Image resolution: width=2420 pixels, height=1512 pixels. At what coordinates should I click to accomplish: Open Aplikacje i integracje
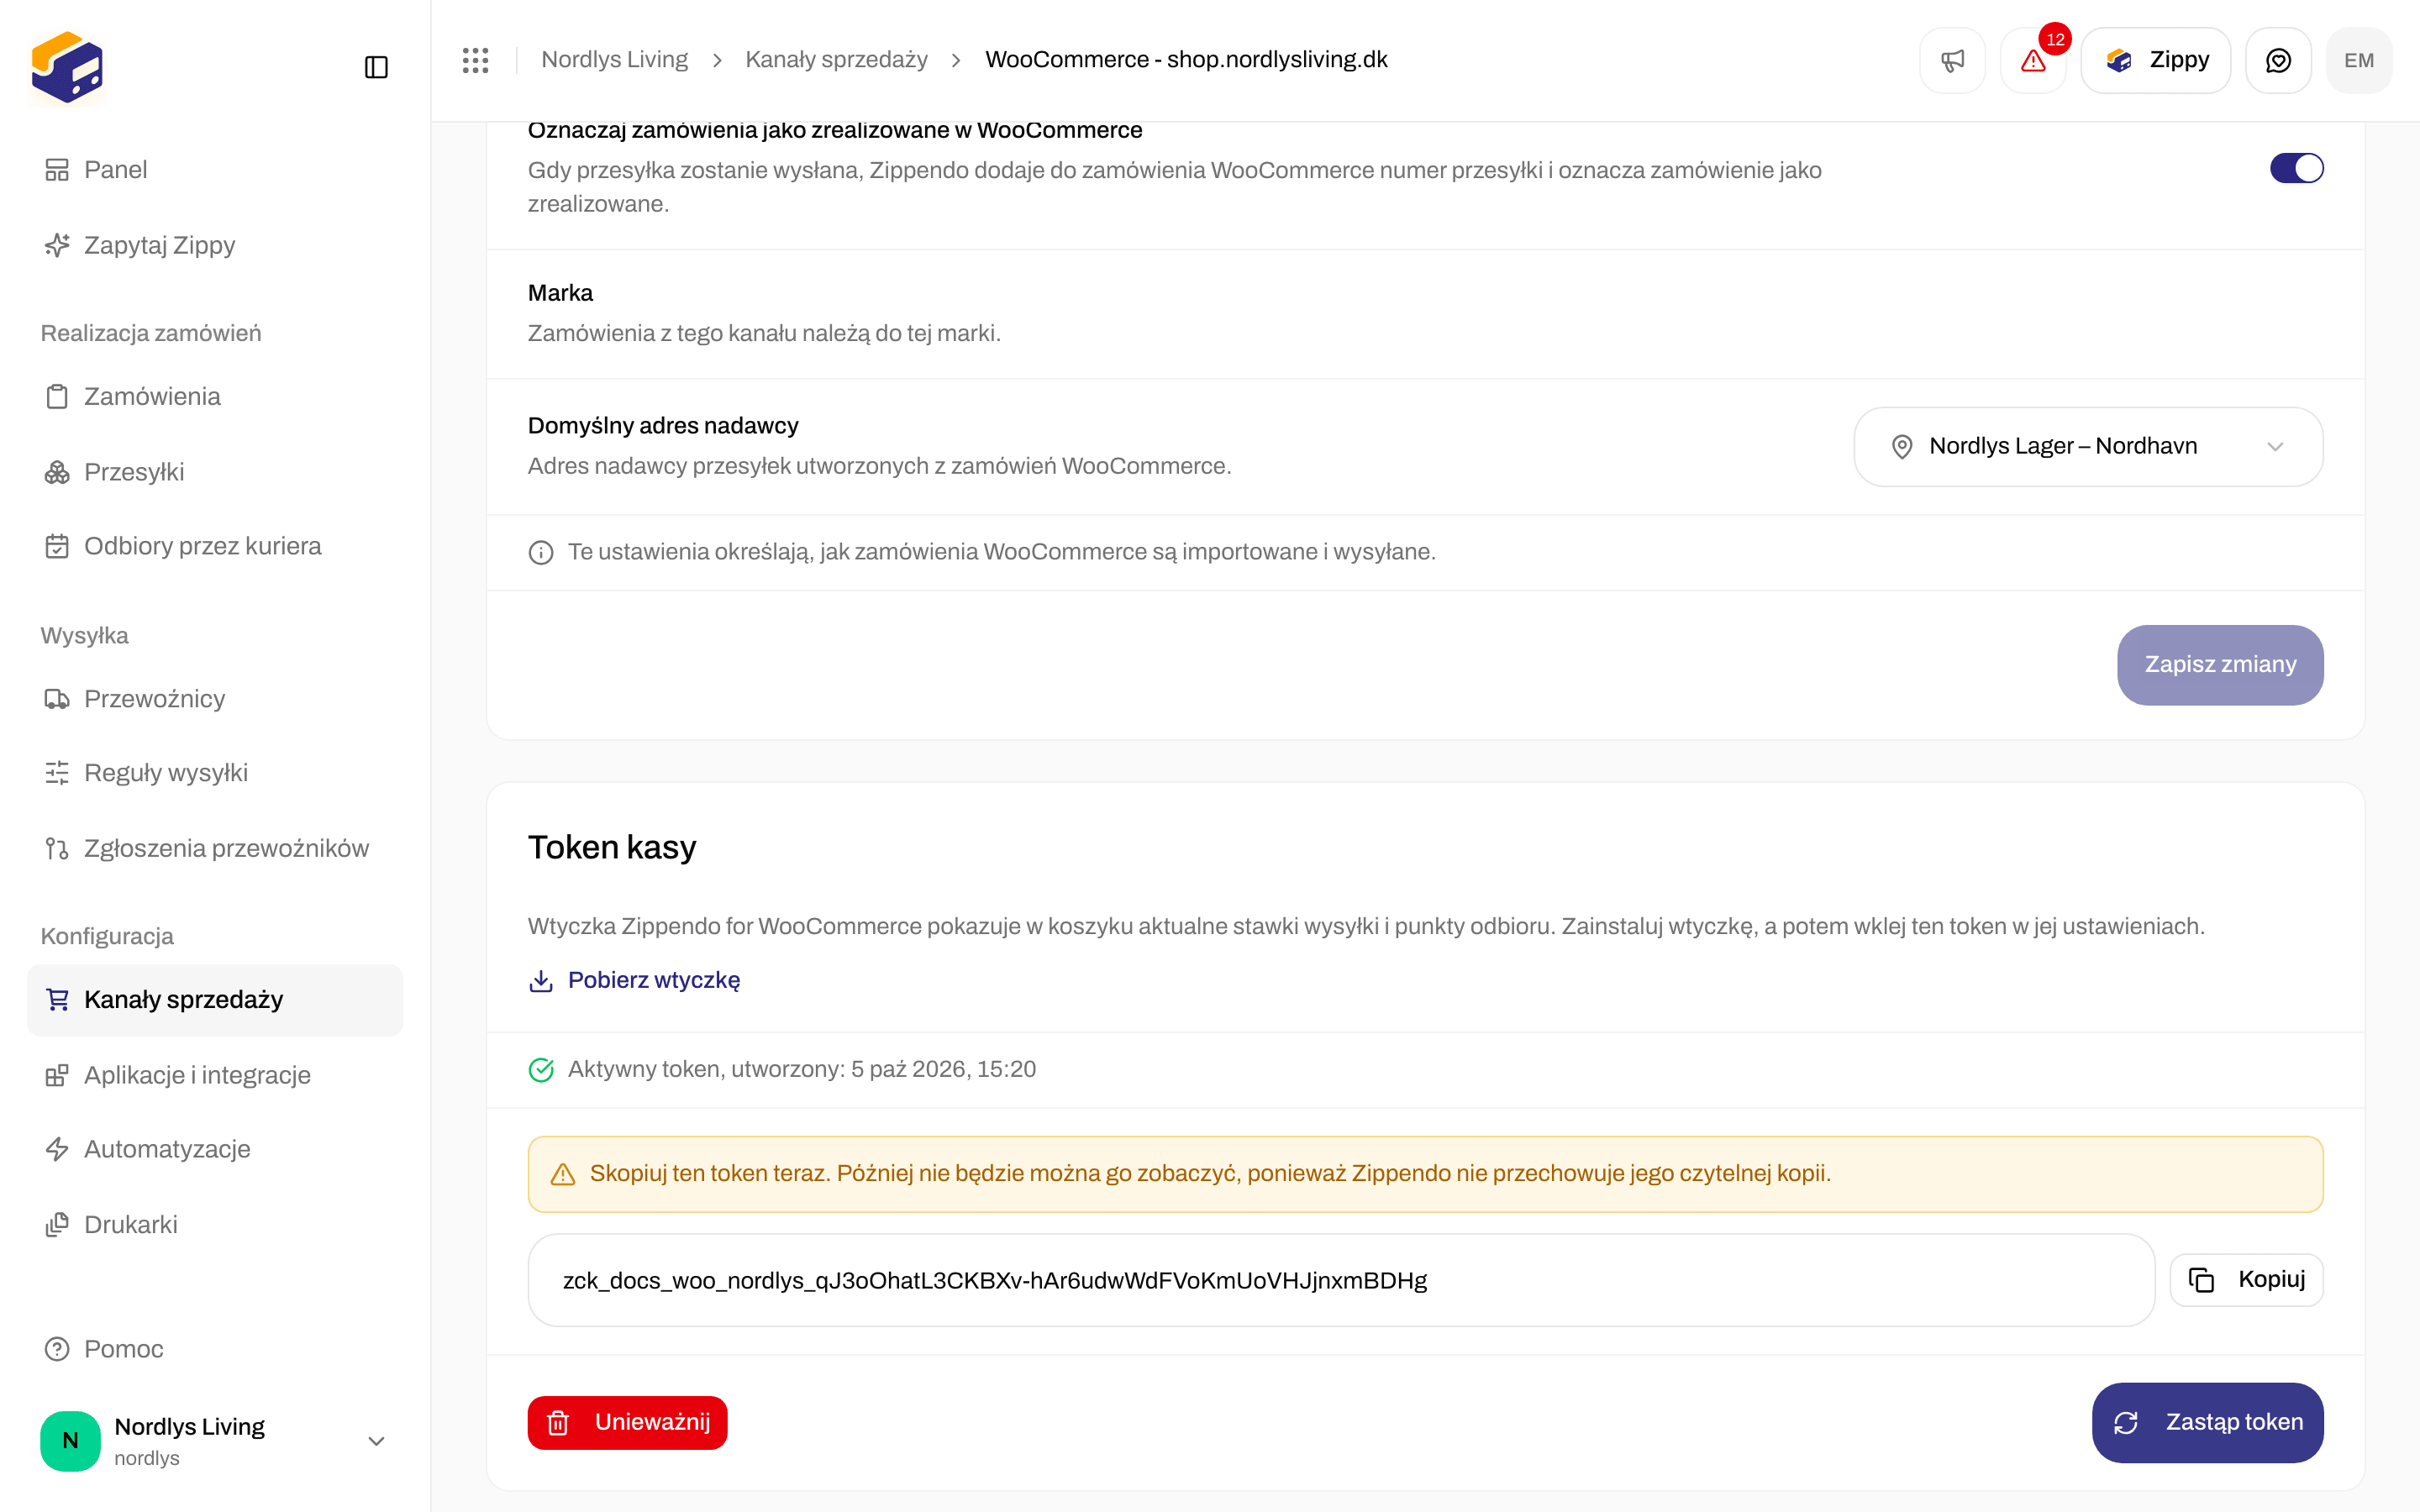click(x=214, y=1075)
